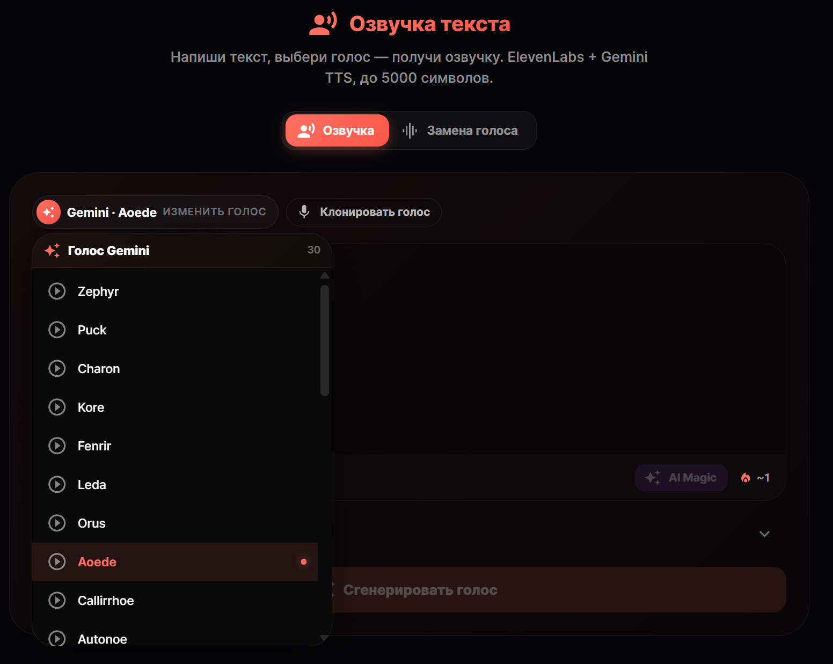Click the speaking-person icon beside the page title

tap(323, 24)
